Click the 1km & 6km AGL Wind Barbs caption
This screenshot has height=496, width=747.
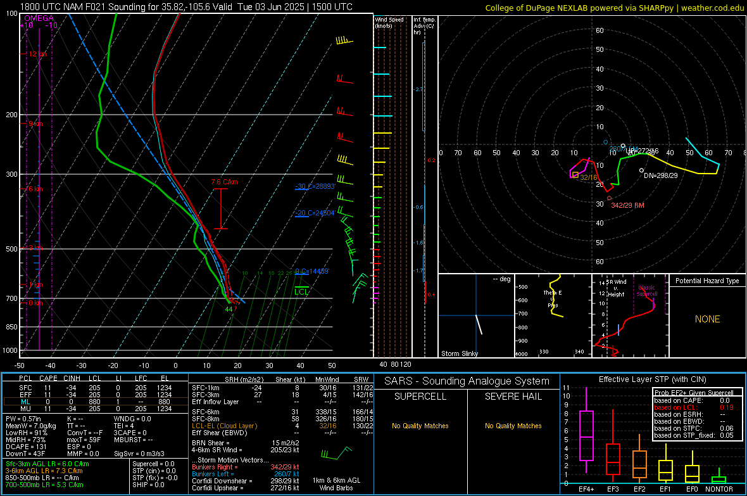coord(336,484)
